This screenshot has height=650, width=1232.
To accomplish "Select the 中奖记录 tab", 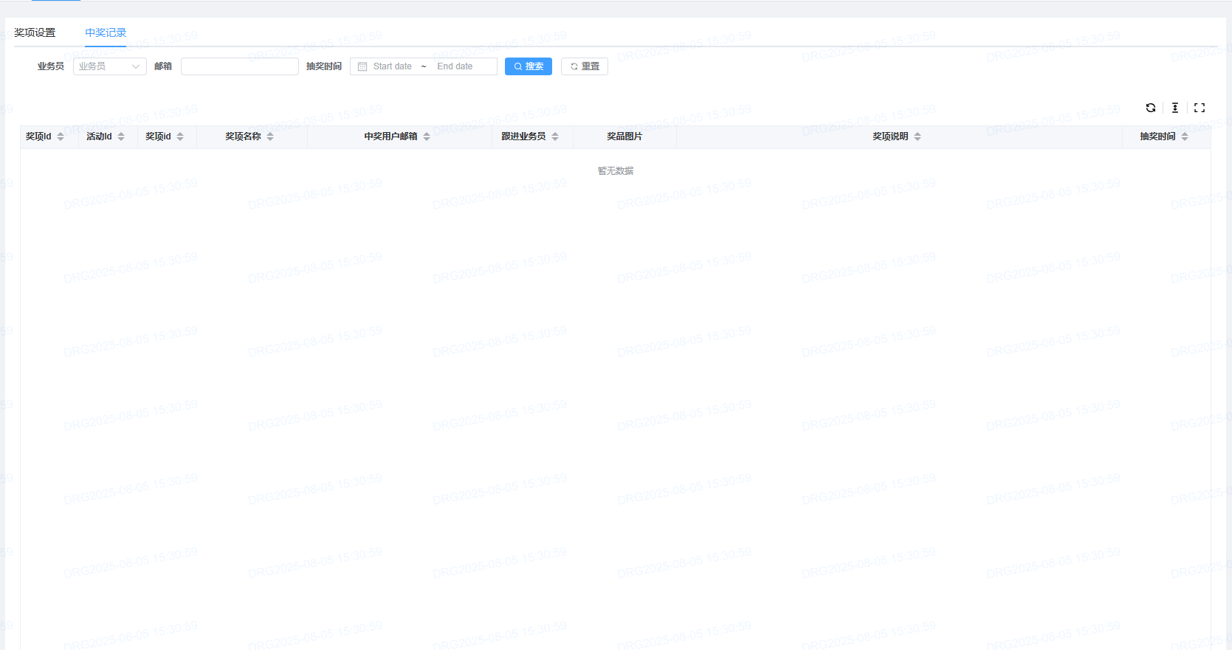I will coord(106,32).
